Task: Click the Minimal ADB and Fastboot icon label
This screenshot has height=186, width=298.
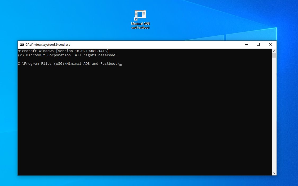Action: [140, 25]
